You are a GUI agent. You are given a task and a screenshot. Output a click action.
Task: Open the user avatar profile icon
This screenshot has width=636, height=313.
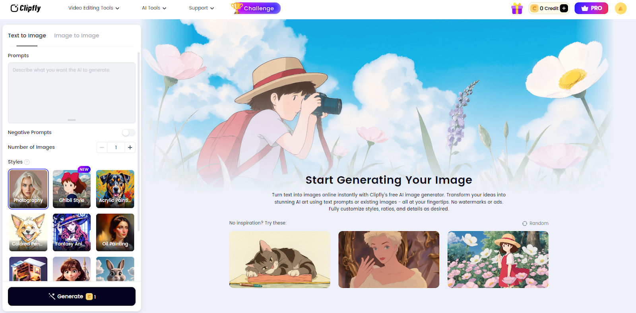[620, 8]
